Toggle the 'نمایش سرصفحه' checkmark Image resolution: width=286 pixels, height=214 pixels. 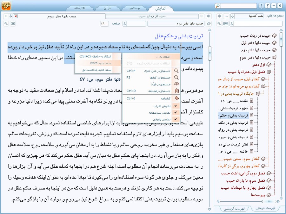(x=176, y=113)
